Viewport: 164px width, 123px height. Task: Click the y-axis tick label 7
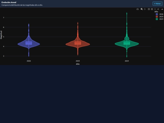click(x=4, y=18)
